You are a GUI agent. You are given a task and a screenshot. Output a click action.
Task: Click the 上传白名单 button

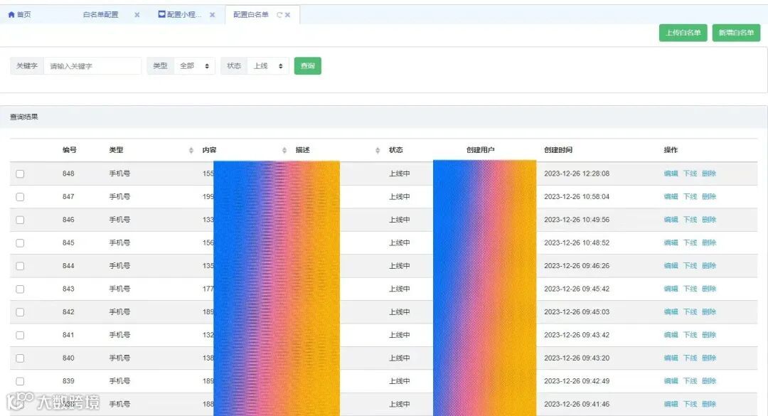click(x=683, y=33)
